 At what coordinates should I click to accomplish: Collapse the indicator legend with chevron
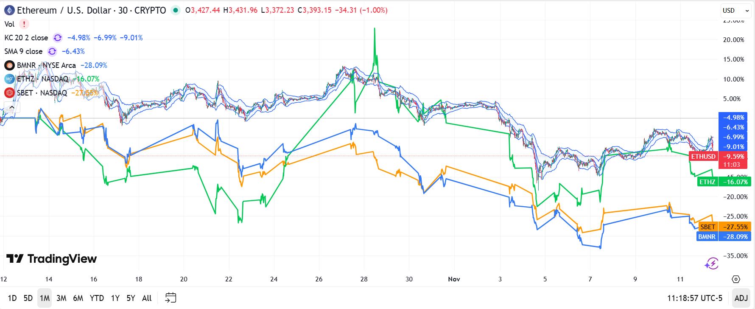tap(11, 107)
